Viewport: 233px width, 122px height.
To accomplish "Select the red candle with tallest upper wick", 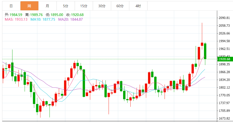I will point(202,44).
